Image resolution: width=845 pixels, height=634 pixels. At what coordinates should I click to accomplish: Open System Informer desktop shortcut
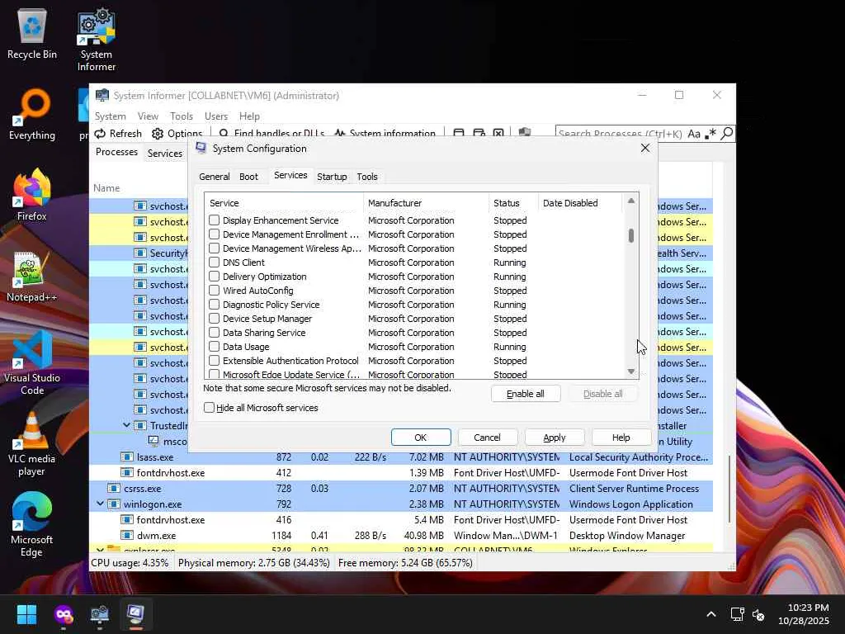point(97,40)
